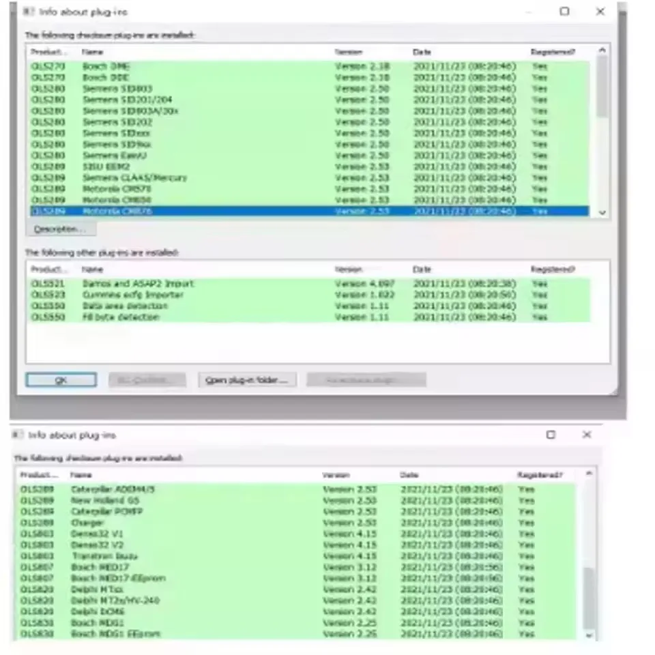The height and width of the screenshot is (655, 655).
Task: Sort upper checksum list by Product header
Action: click(48, 52)
